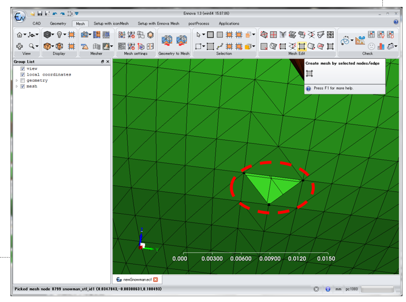Click the Ennova application logo button
Screen dimensions: 406x302
pos(20,17)
